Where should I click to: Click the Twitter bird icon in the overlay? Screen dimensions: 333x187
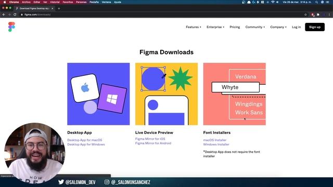61,182
